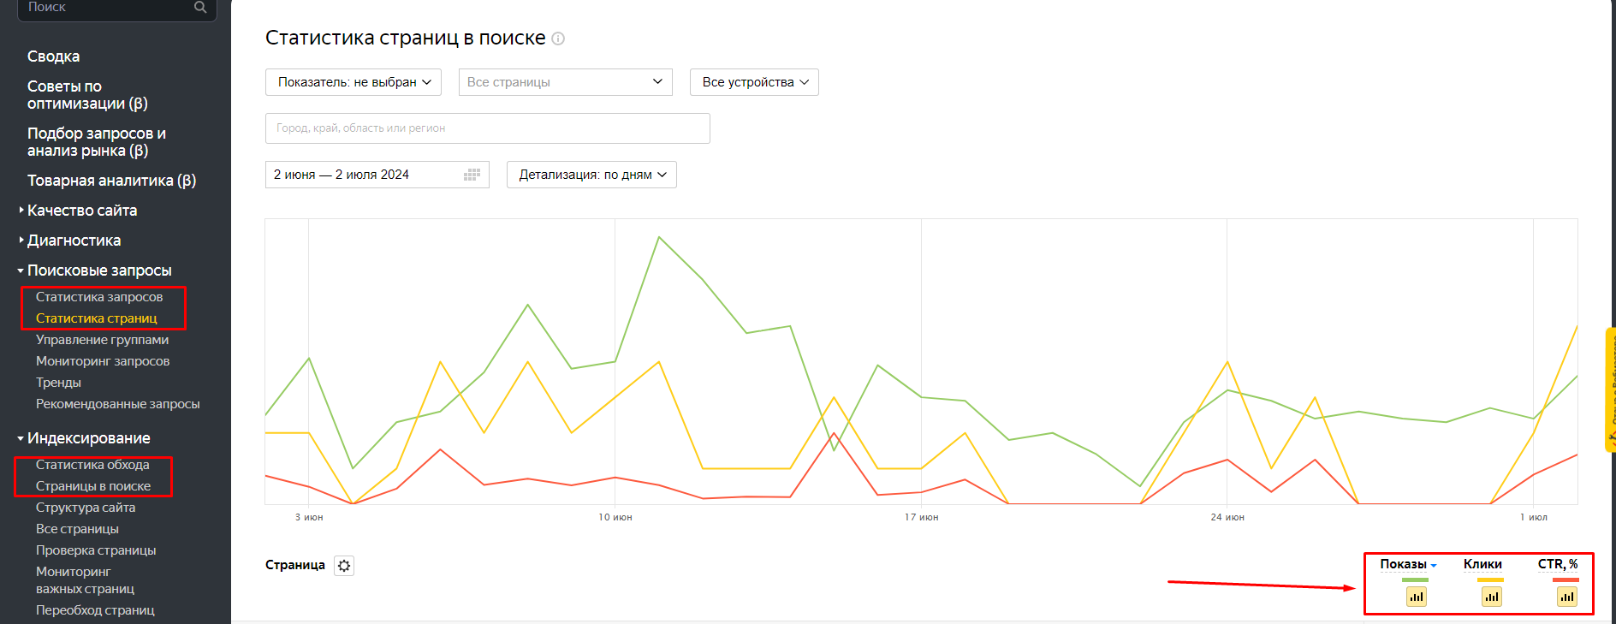The width and height of the screenshot is (1616, 624).
Task: Click the yellow feedback tab at right edge
Action: (1610, 389)
